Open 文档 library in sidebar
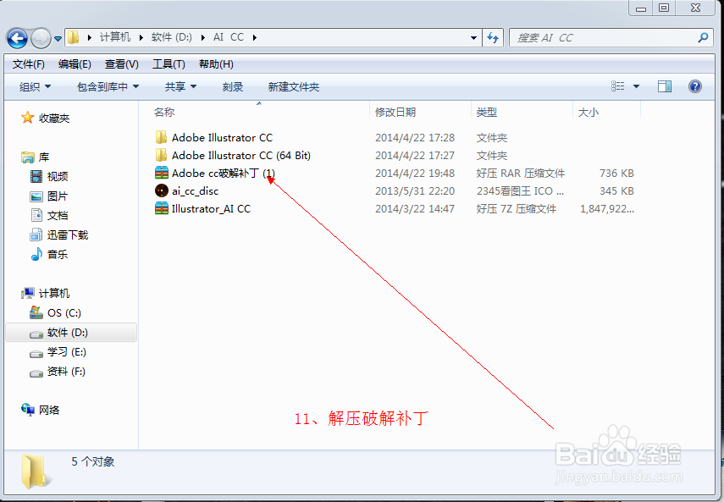The height and width of the screenshot is (502, 724). 58,216
